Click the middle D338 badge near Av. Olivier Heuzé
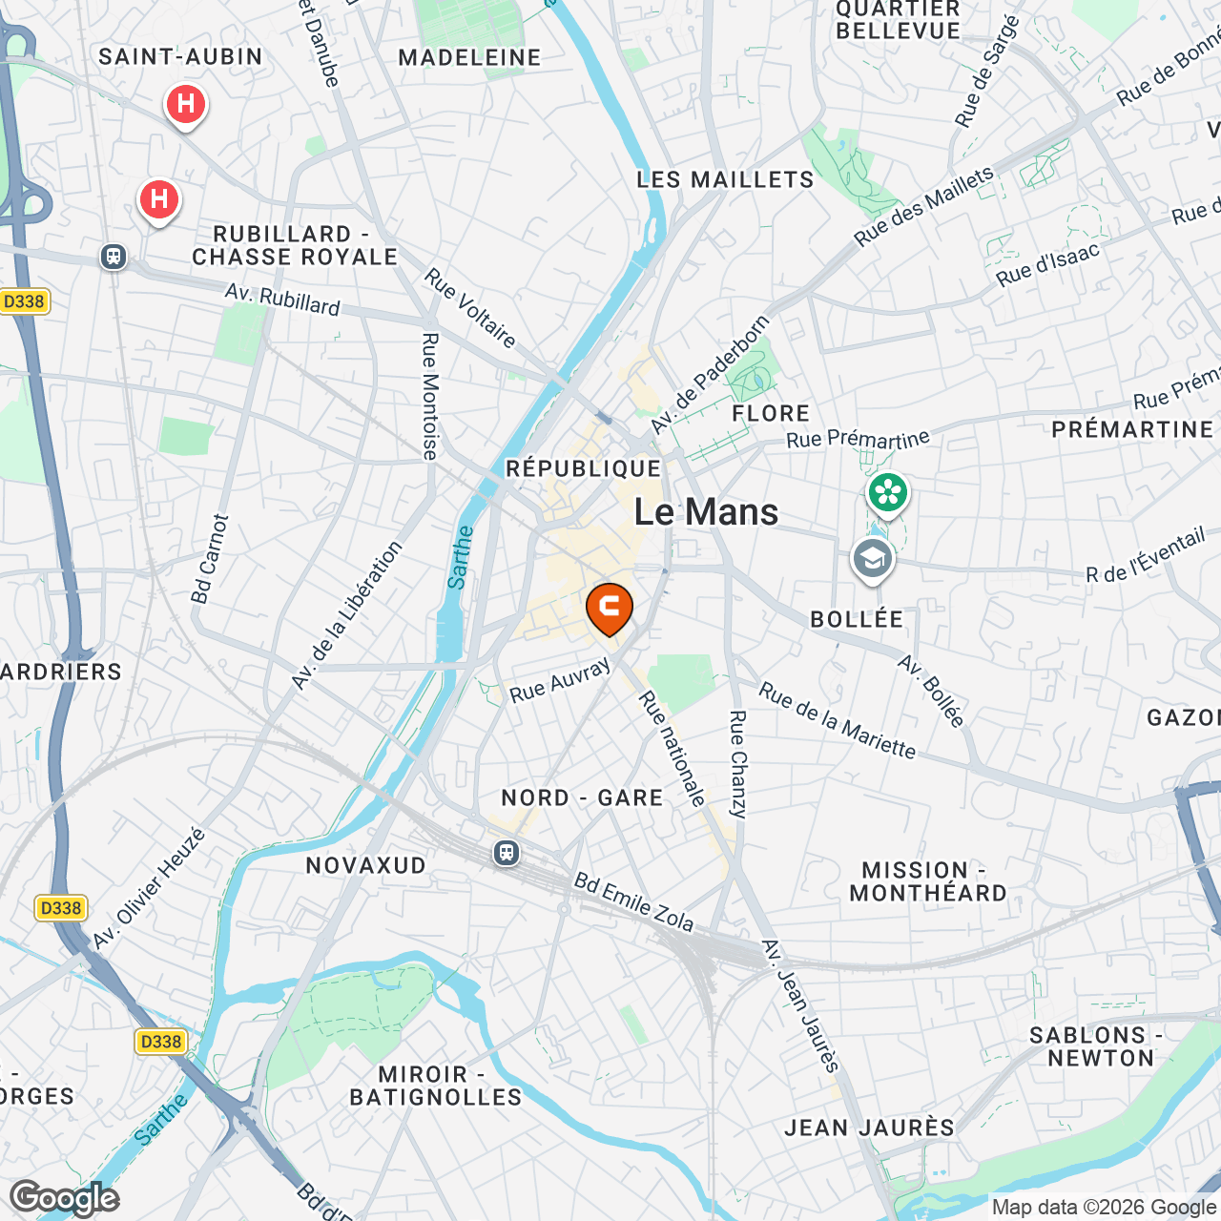Viewport: 1221px width, 1221px height. 61,908
